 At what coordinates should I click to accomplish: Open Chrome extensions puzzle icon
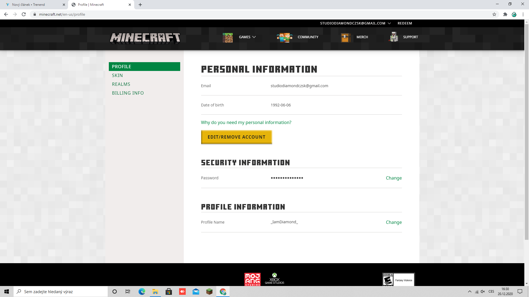pos(505,14)
